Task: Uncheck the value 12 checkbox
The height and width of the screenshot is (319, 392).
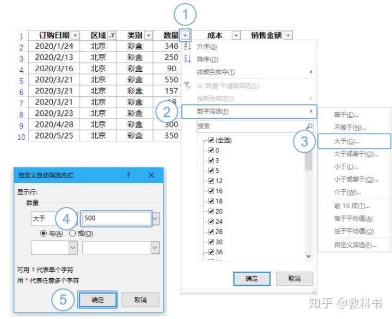Action: click(x=211, y=181)
